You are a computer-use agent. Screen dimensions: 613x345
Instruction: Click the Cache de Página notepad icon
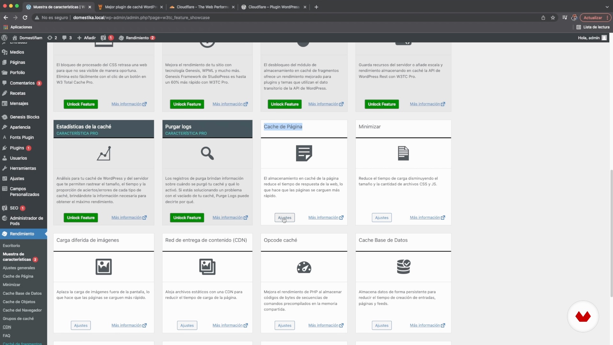(x=304, y=153)
